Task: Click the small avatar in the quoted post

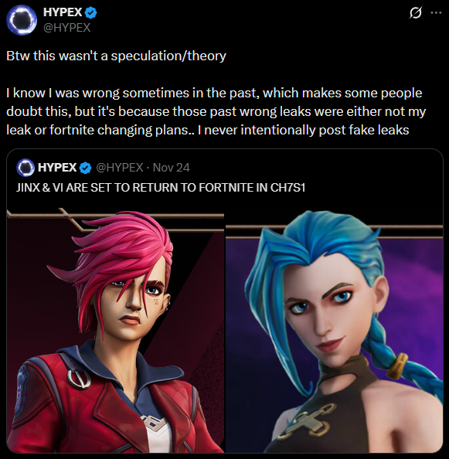Action: 26,168
